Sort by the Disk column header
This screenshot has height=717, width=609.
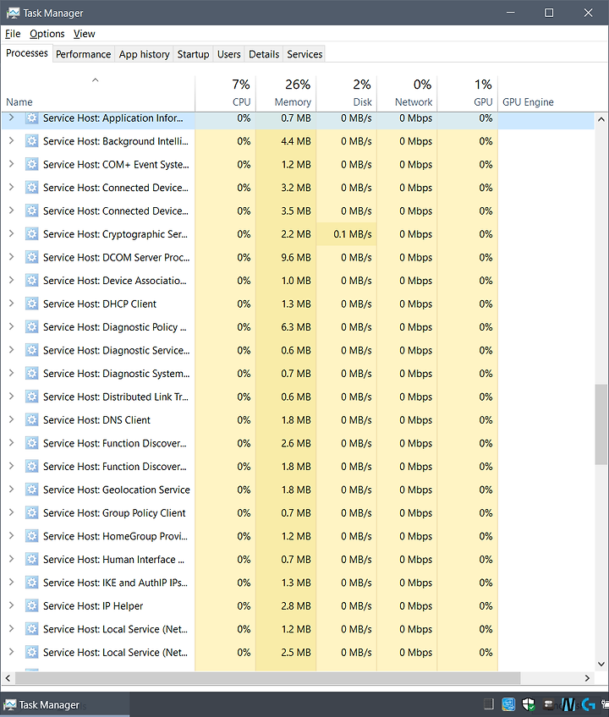click(x=346, y=93)
